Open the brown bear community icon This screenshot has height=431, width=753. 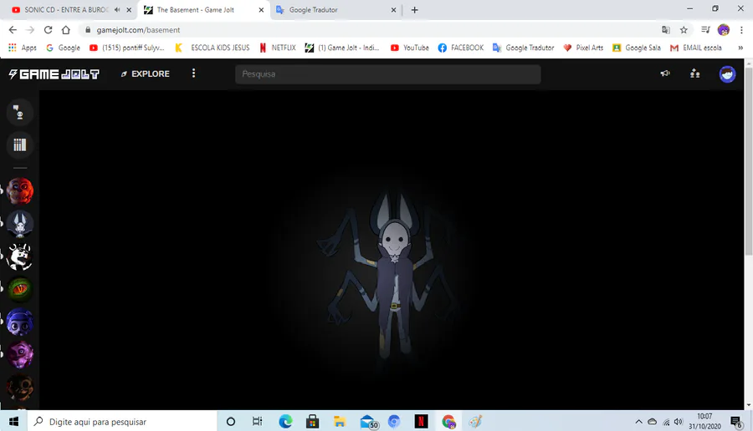(20, 388)
